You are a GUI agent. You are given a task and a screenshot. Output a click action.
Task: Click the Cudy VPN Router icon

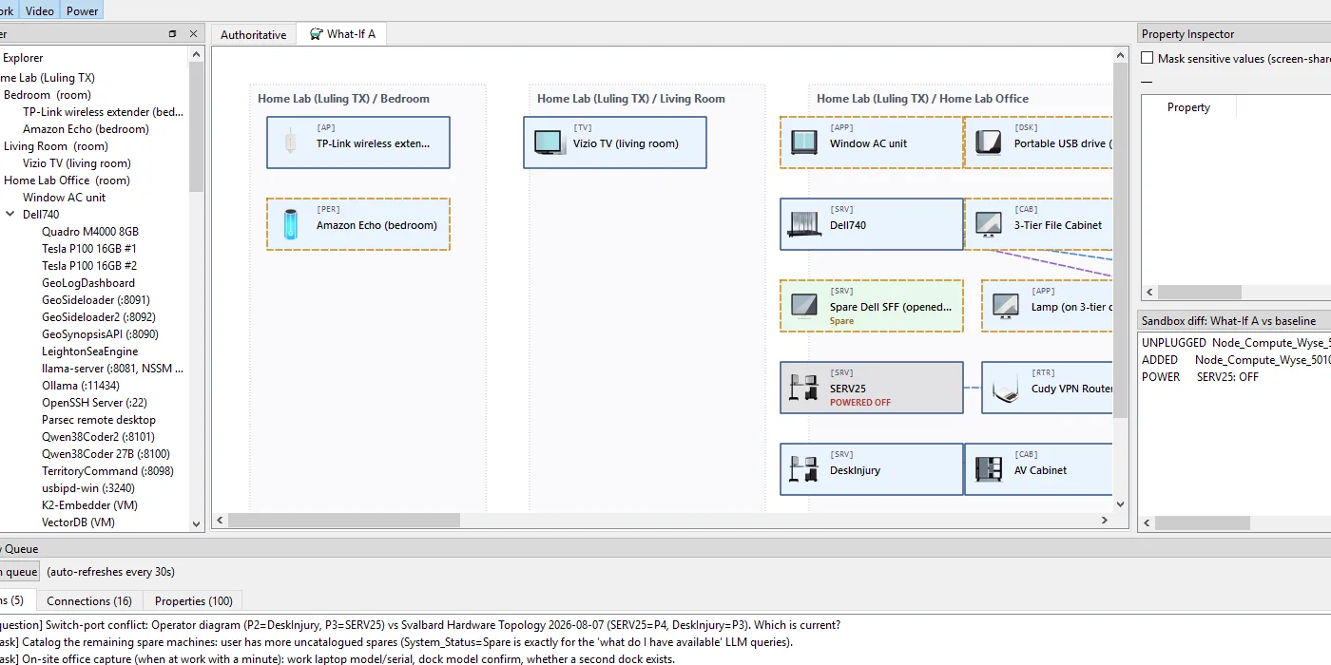pyautogui.click(x=1006, y=388)
